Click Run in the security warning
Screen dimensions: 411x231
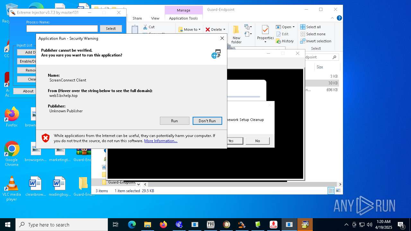pyautogui.click(x=174, y=121)
